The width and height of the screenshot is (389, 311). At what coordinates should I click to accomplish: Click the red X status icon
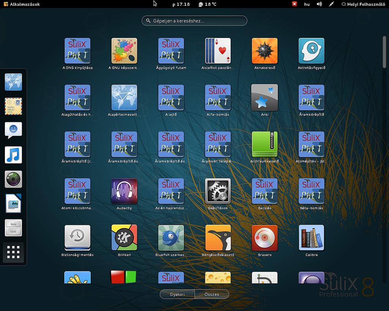point(294,4)
